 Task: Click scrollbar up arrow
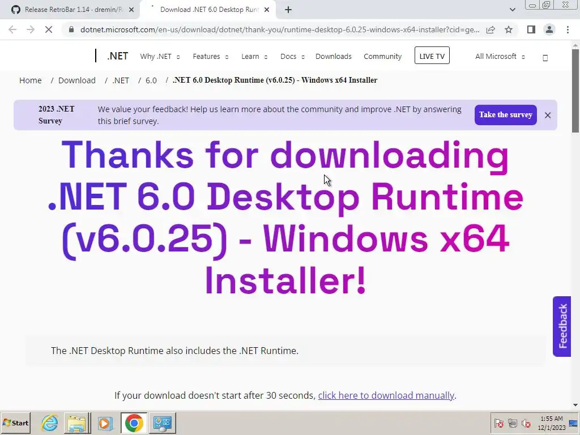point(575,45)
